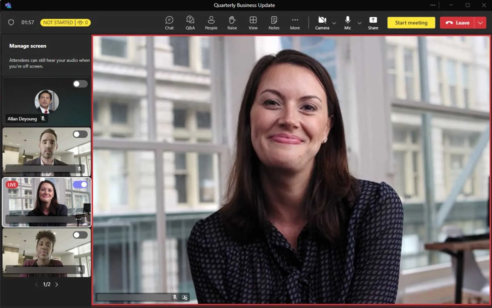Expand the Camera options chevron
The height and width of the screenshot is (308, 492).
(x=334, y=23)
